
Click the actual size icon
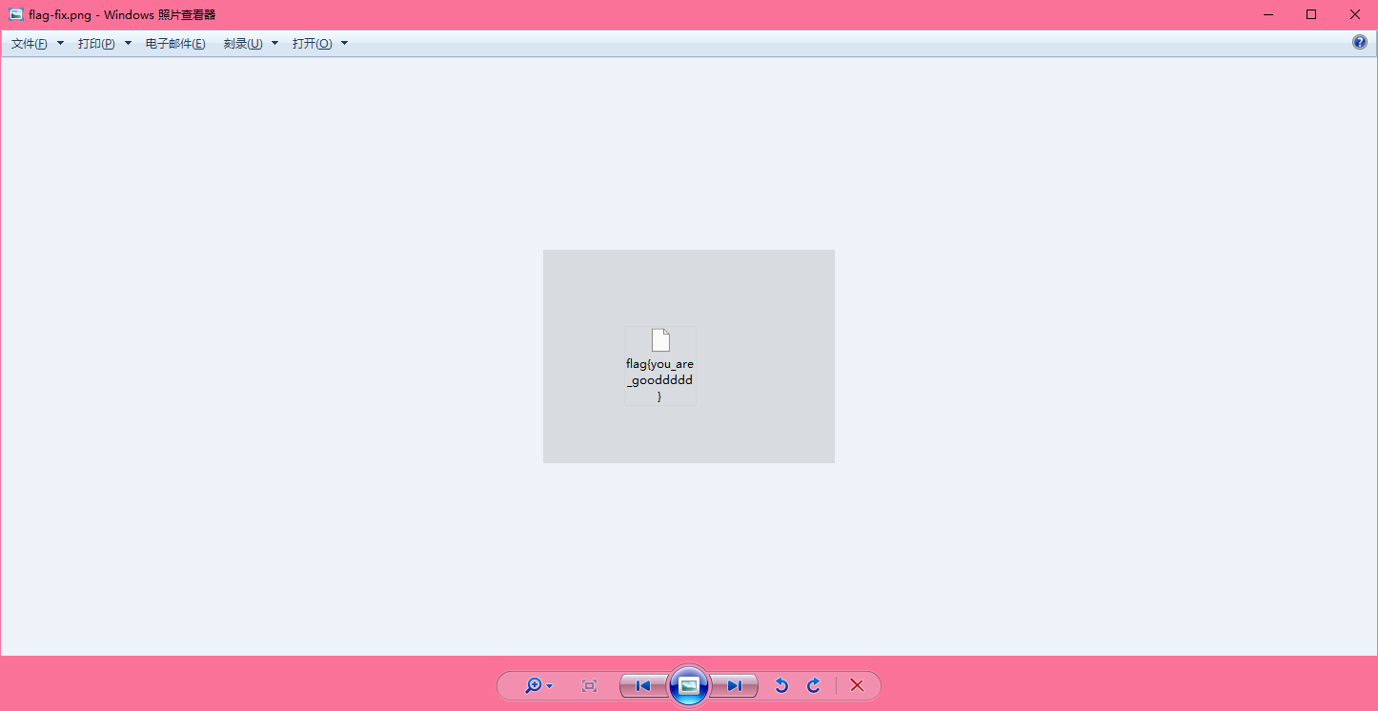(589, 685)
